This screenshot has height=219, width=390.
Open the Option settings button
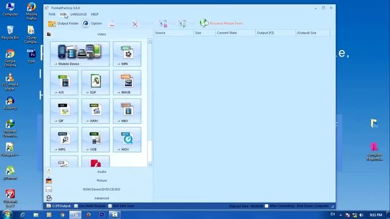click(92, 24)
